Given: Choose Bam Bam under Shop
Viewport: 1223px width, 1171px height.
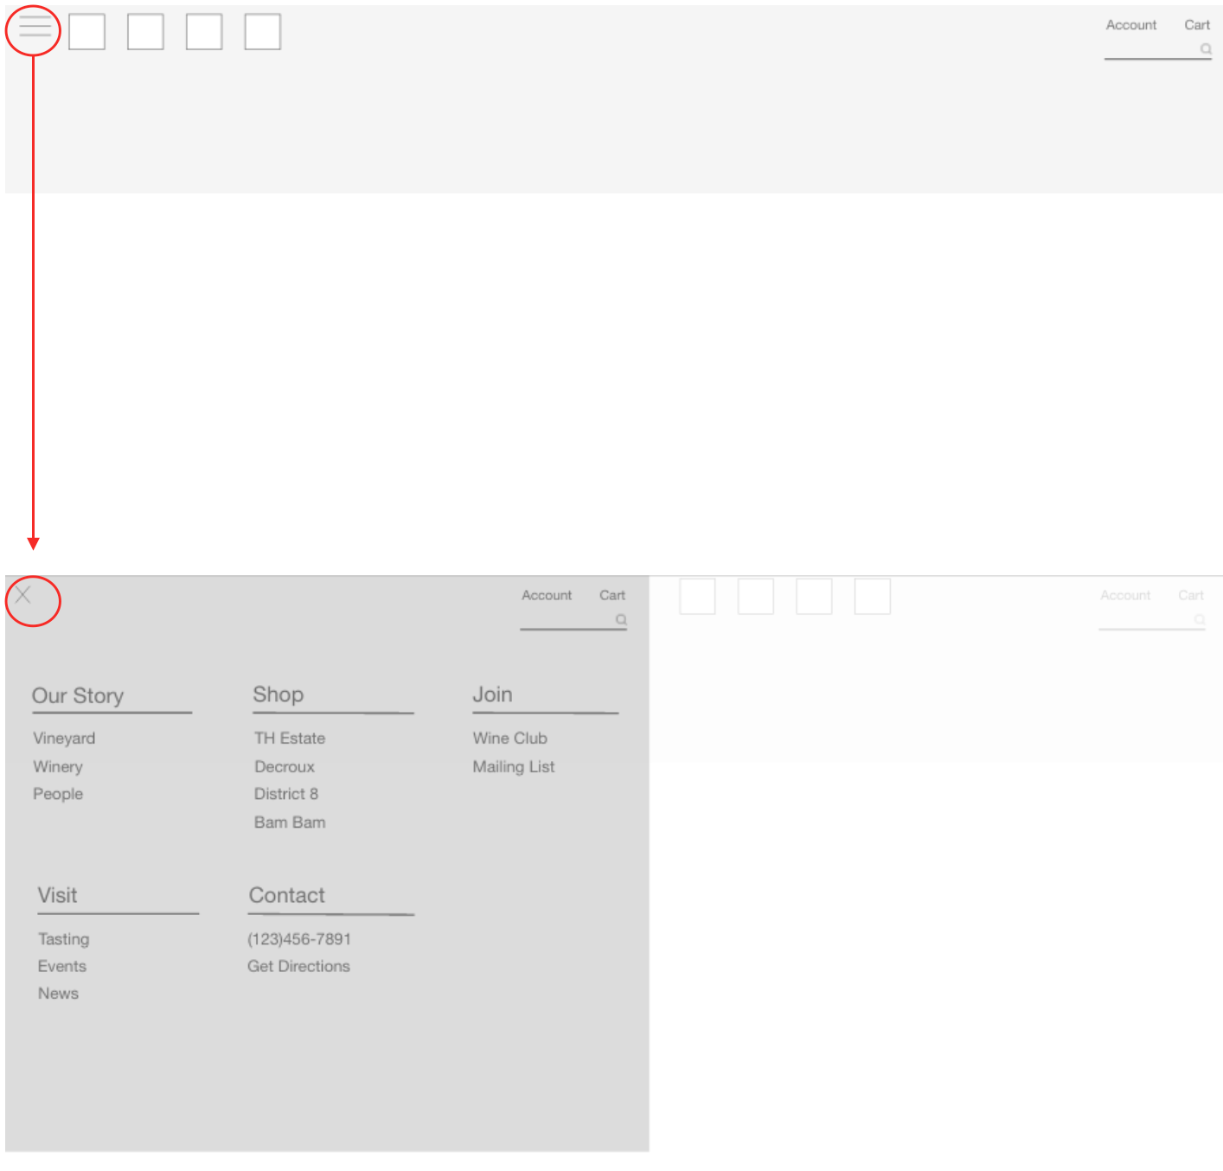Looking at the screenshot, I should click(x=290, y=822).
